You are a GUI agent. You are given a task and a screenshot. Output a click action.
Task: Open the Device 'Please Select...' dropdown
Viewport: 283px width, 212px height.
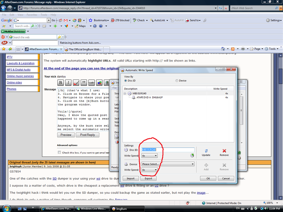(168, 164)
